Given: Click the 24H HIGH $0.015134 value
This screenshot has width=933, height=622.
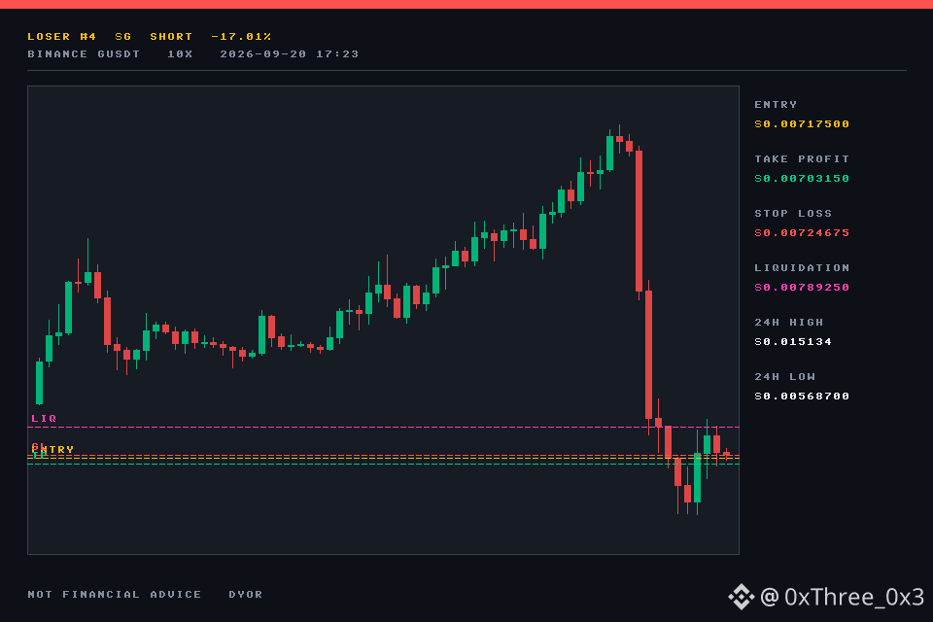Looking at the screenshot, I should tap(793, 342).
